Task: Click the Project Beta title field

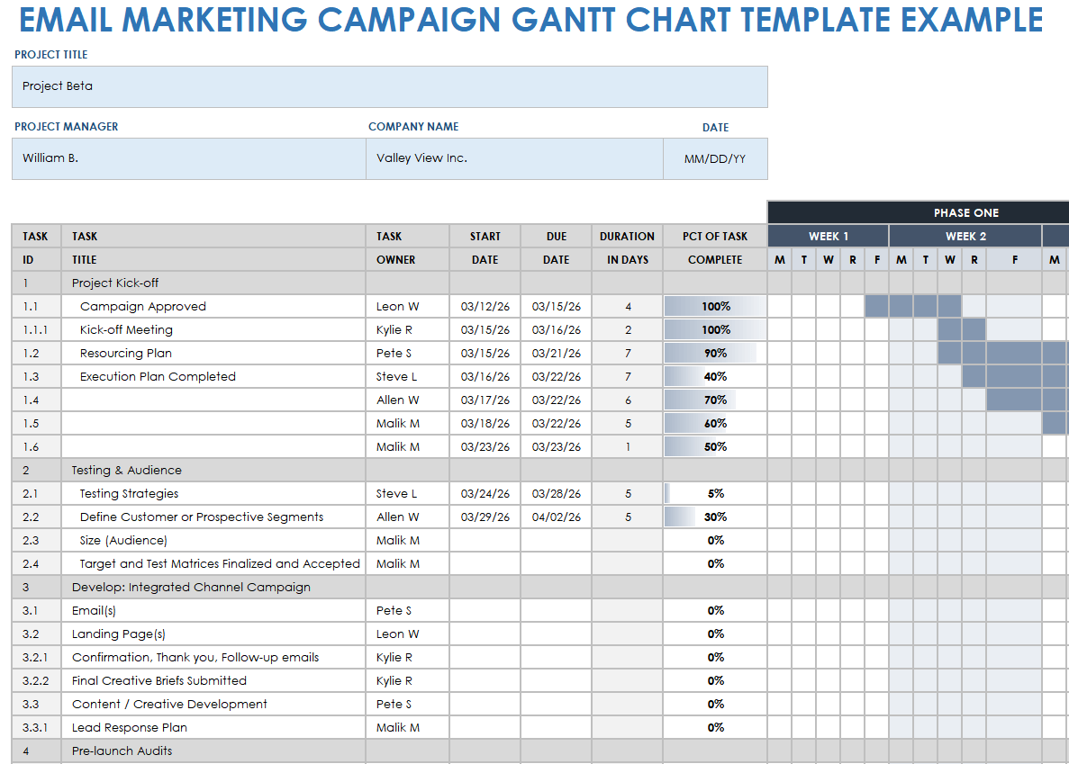Action: click(x=389, y=86)
